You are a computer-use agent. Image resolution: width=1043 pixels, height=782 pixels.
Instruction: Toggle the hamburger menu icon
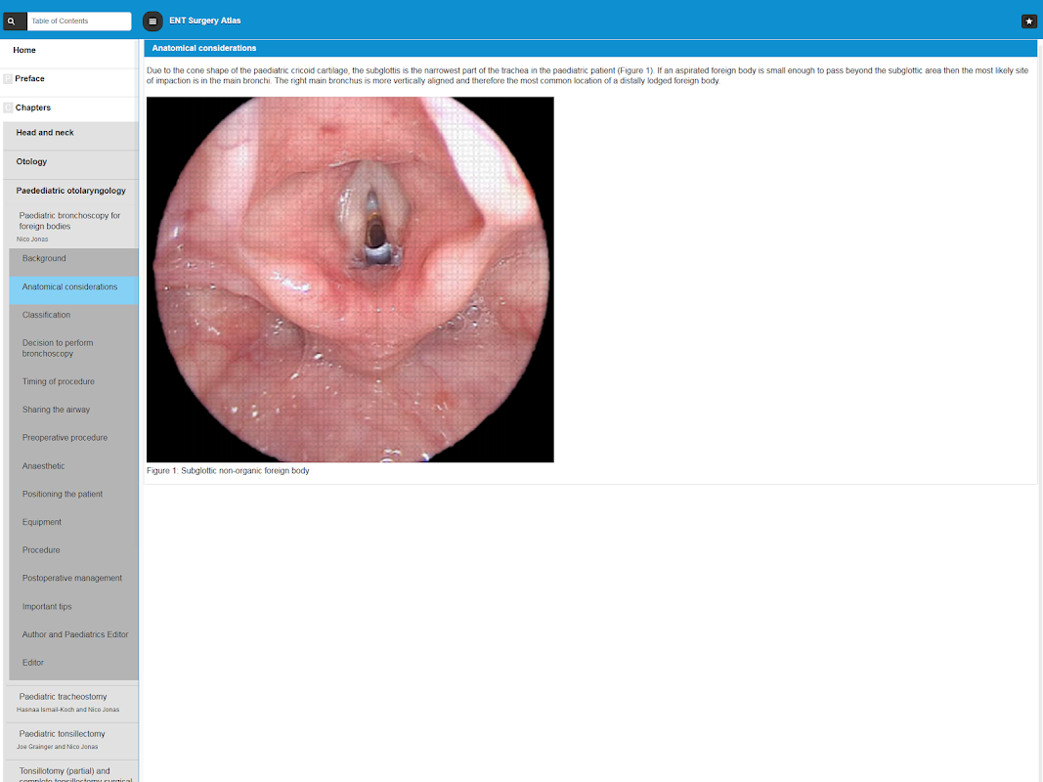click(152, 22)
